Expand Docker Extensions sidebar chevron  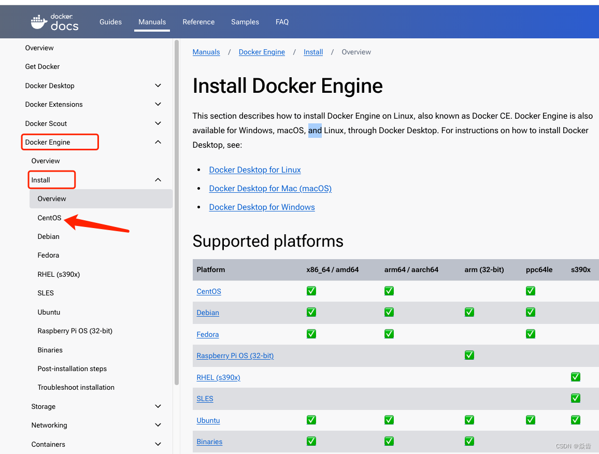[x=158, y=104]
